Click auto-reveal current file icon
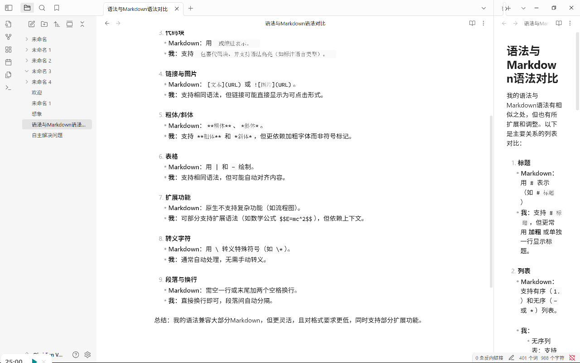580x363 pixels. pyautogui.click(x=69, y=25)
